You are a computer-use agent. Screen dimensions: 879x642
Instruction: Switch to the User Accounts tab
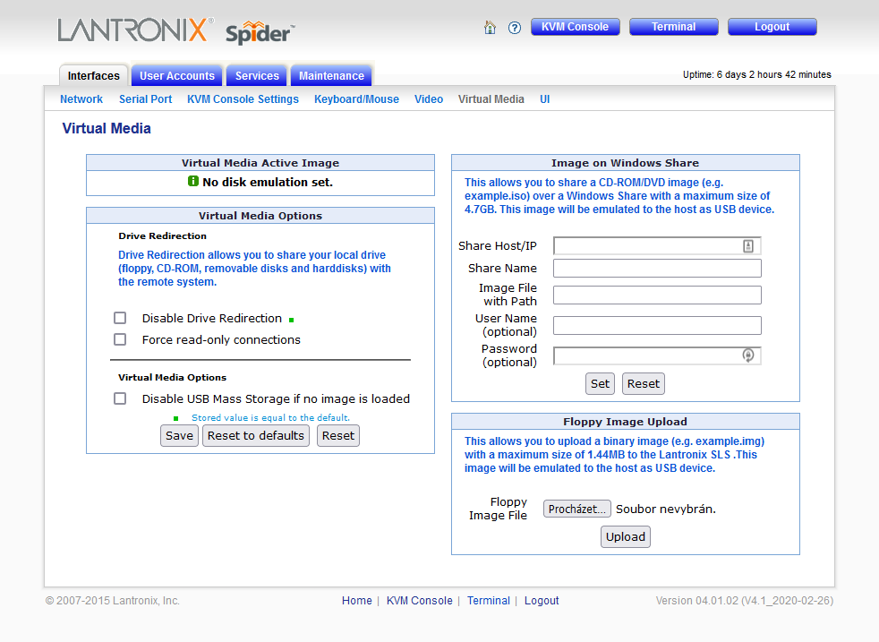pos(177,76)
